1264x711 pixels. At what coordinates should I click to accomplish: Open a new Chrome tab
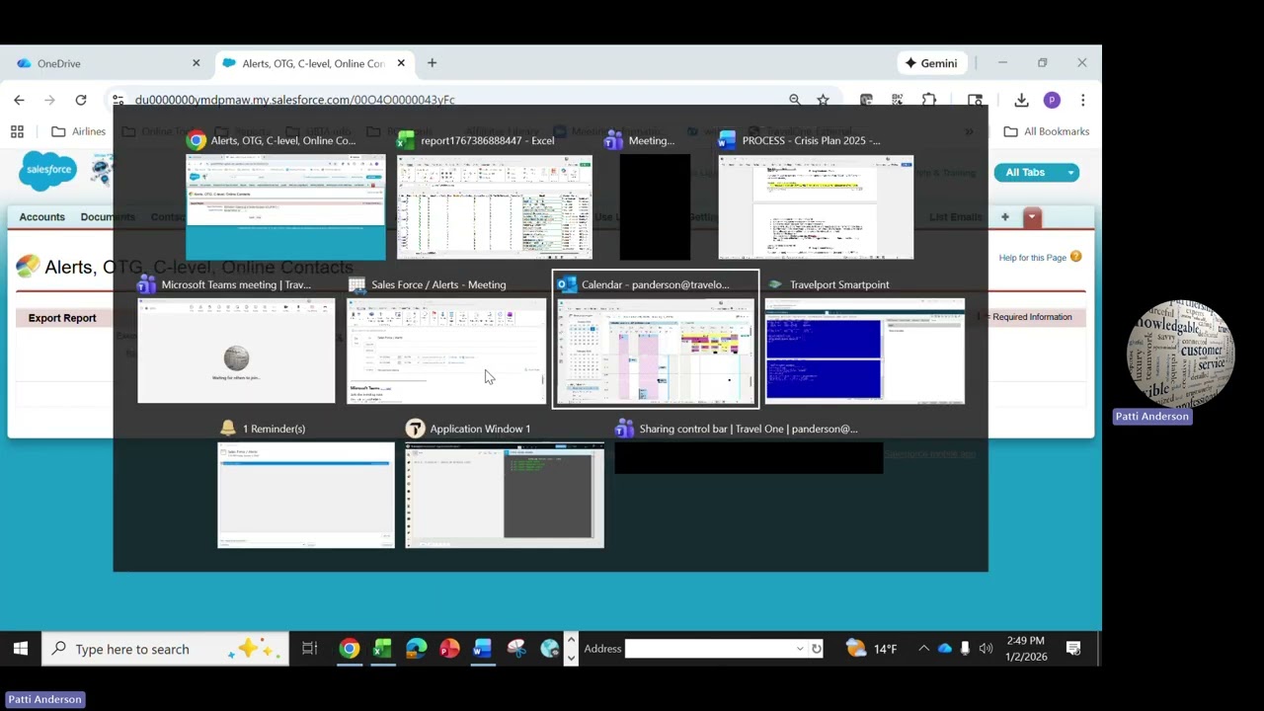[x=432, y=63]
